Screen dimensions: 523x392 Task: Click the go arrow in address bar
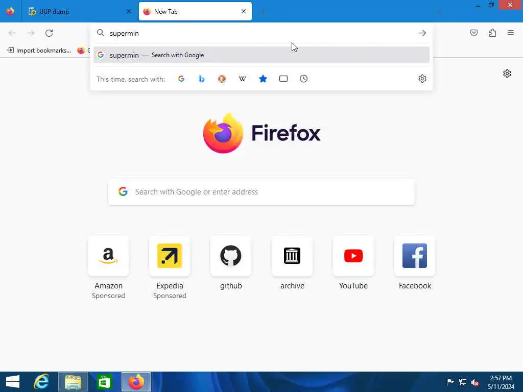coord(422,33)
